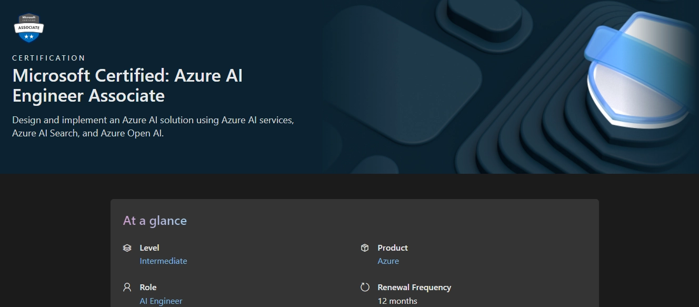Open the AI Engineer role link
The image size is (699, 307).
[x=161, y=301]
